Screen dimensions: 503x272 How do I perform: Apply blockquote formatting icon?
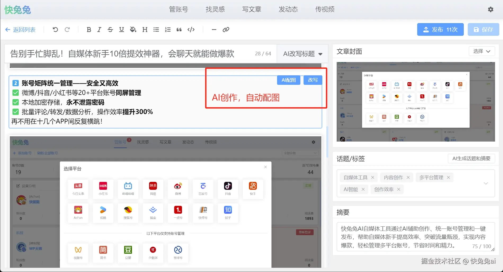[179, 29]
